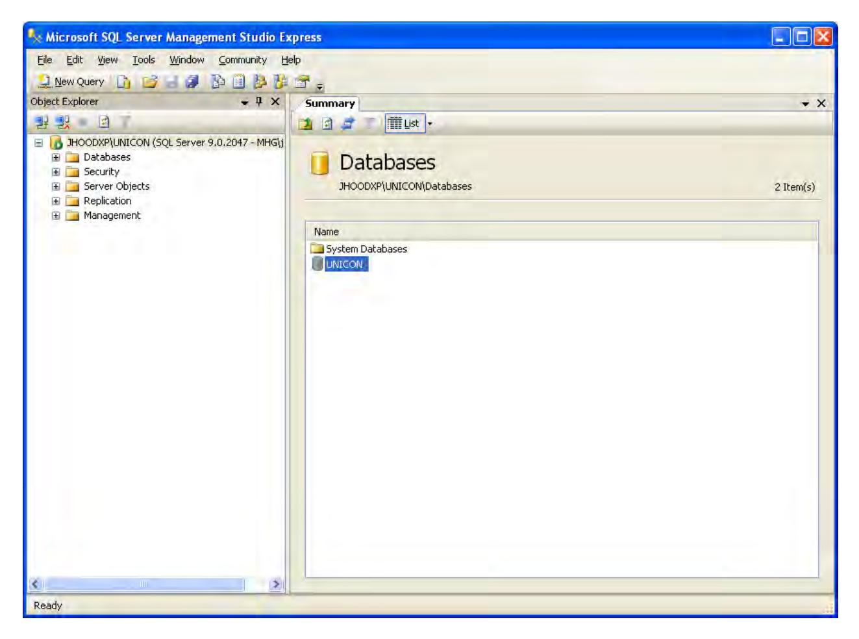Click the Up folder icon in Summary
The image size is (859, 639).
point(305,123)
